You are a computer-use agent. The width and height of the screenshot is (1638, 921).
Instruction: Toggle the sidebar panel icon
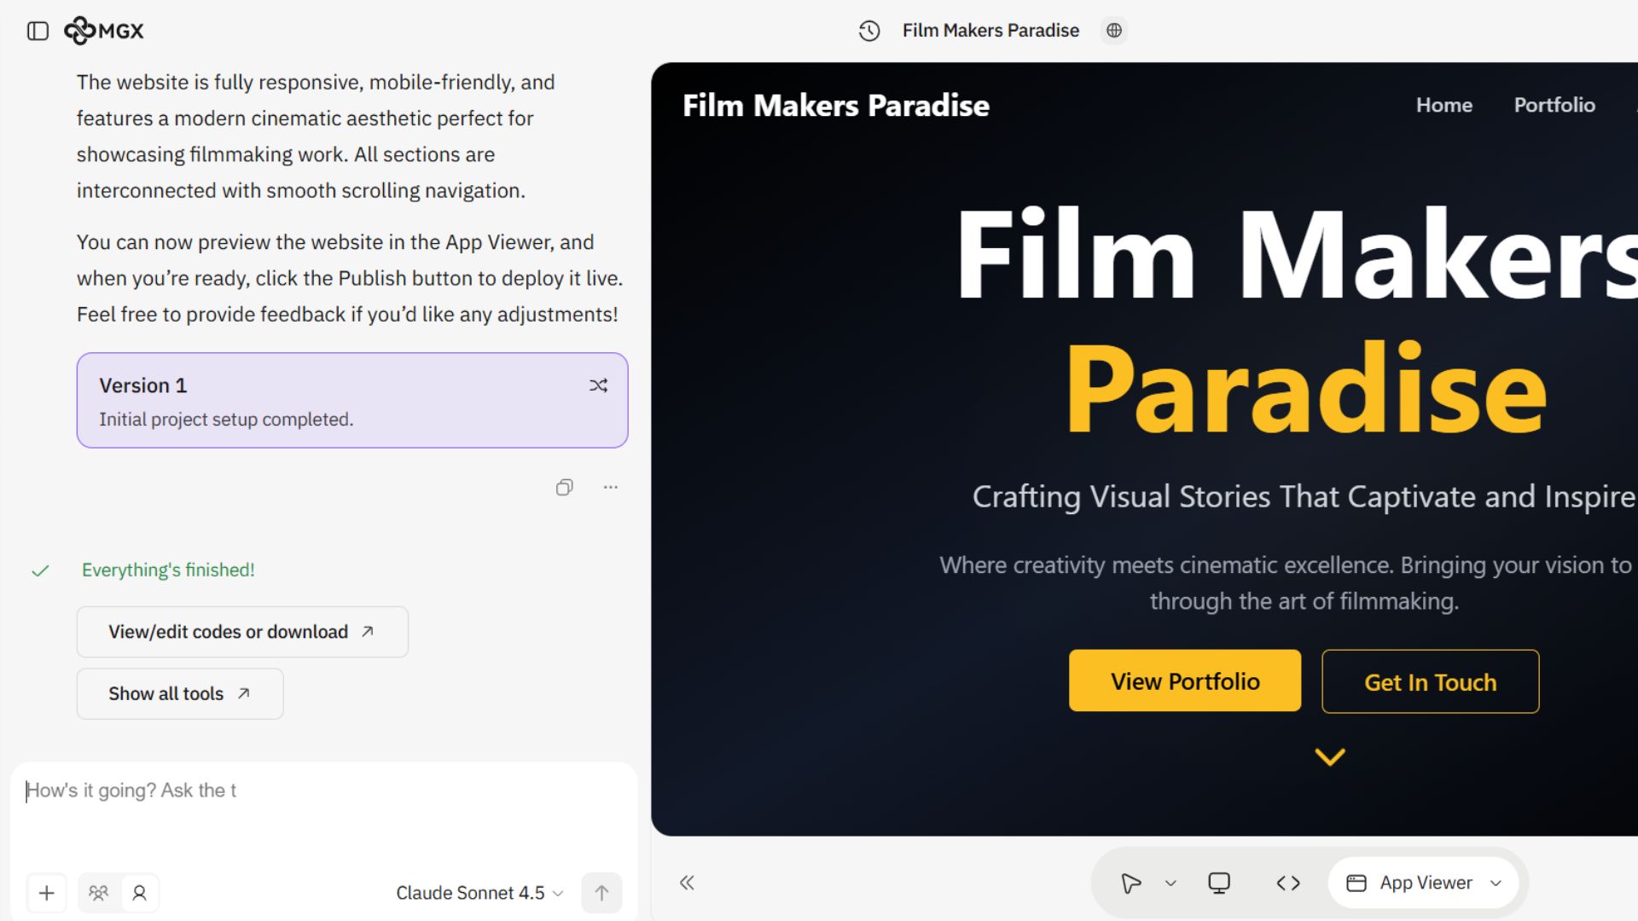tap(38, 32)
